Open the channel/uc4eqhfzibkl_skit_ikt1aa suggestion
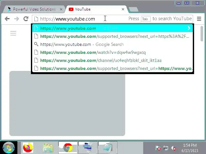The height and width of the screenshot is (154, 206). tap(112, 60)
